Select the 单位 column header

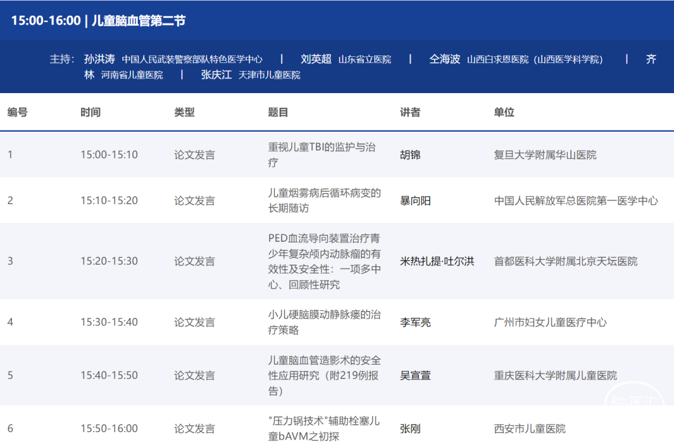[x=504, y=112]
